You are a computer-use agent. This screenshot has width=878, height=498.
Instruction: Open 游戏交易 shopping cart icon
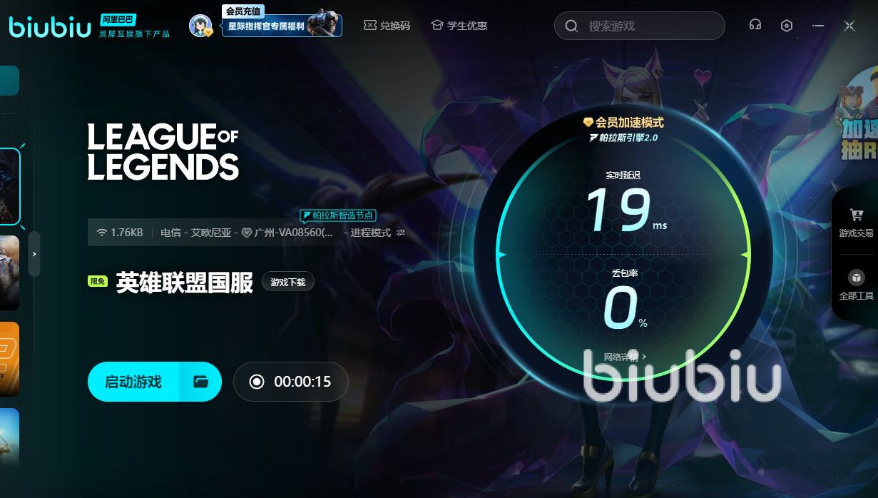(x=856, y=215)
